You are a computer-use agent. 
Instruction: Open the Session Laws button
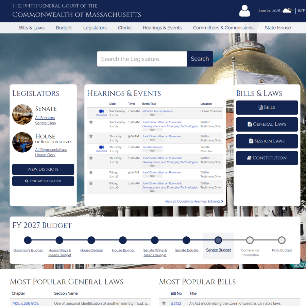pyautogui.click(x=267, y=141)
